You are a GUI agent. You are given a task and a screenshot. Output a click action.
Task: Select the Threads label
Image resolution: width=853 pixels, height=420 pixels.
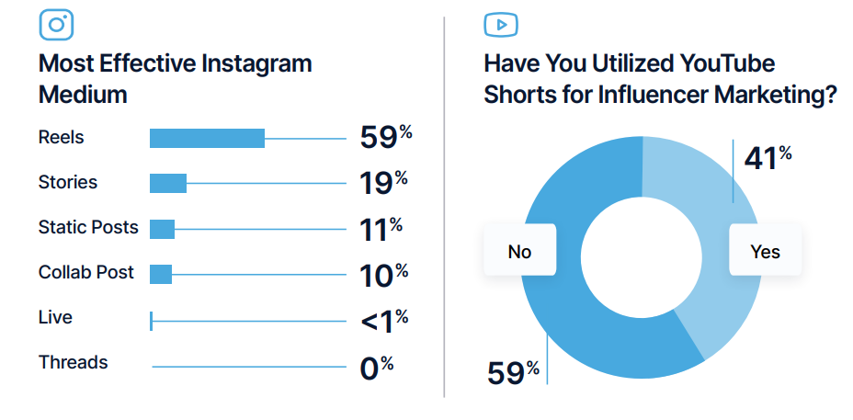coord(73,362)
